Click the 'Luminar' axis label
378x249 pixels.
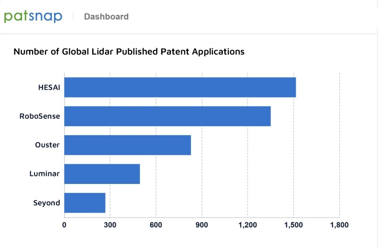pyautogui.click(x=45, y=174)
